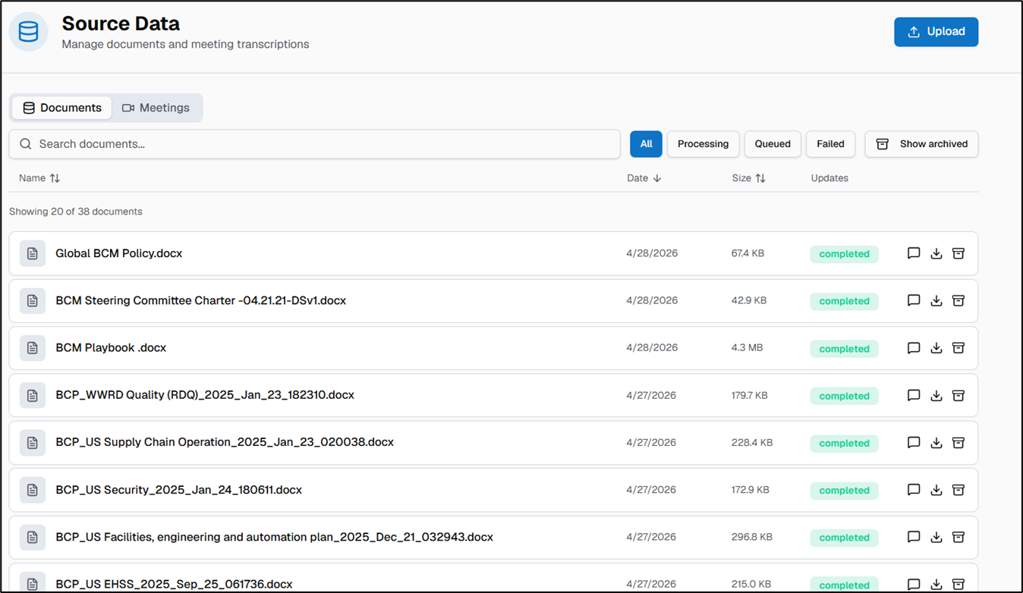Switch to the Meetings tab

point(156,108)
